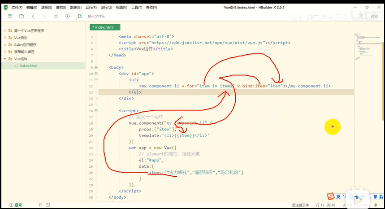Click the Sogou input method S logo
Screen dimensions: 385x209
click(331, 196)
